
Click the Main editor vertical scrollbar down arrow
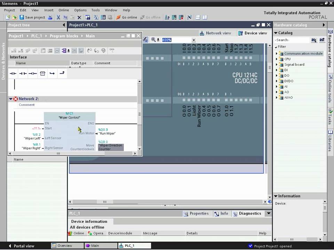pyautogui.click(x=140, y=149)
